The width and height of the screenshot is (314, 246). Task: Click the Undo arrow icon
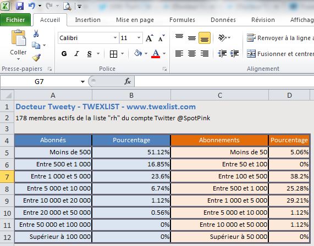pyautogui.click(x=32, y=6)
